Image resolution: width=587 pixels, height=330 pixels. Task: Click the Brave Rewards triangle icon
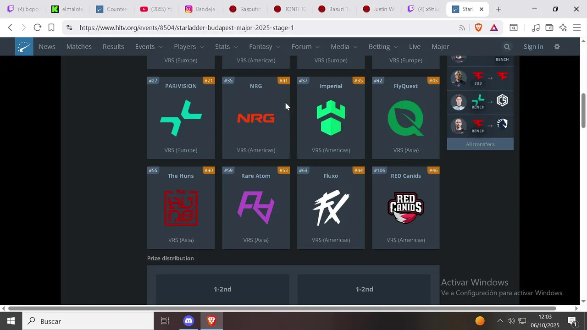494,27
